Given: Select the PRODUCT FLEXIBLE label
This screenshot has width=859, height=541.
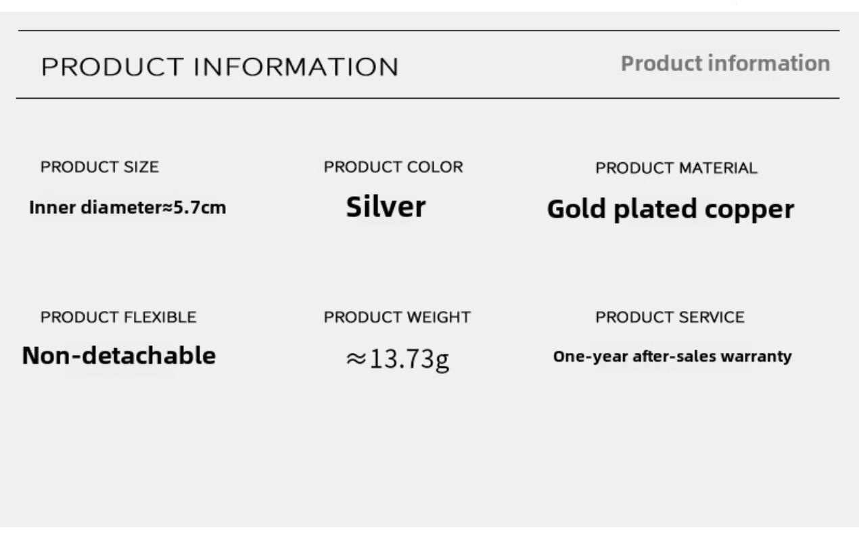Looking at the screenshot, I should click(x=118, y=317).
